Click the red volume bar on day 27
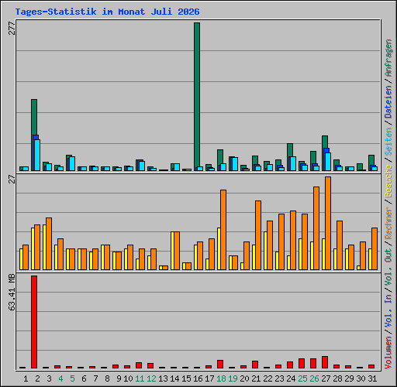The image size is (397, 387). coord(325,362)
